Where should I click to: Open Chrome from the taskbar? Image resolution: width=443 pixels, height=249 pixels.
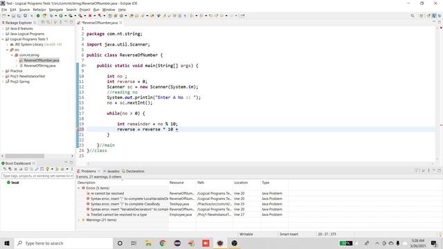(163, 243)
